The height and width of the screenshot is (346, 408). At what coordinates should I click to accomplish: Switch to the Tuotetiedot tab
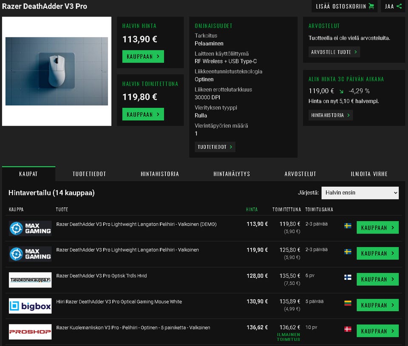click(89, 174)
